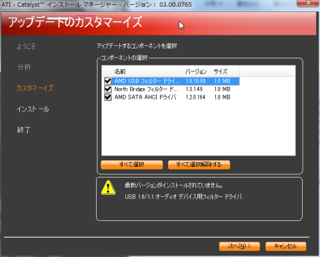Click version value 1.0.15.99

pyautogui.click(x=195, y=81)
